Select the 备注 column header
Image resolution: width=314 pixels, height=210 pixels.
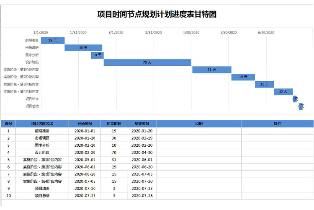click(277, 124)
